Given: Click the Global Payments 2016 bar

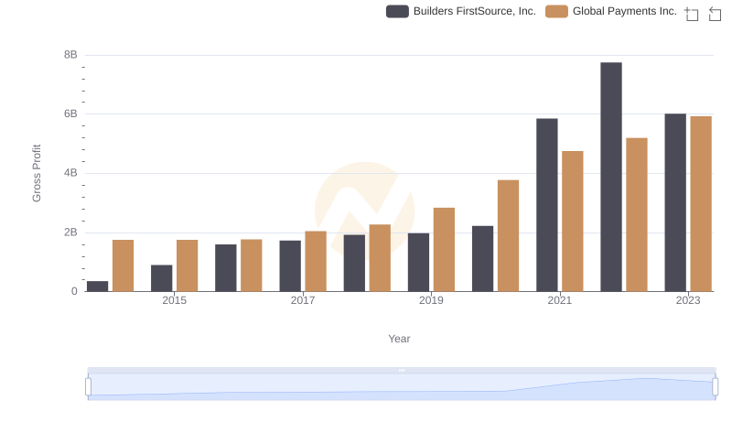Looking at the screenshot, I should (x=251, y=265).
